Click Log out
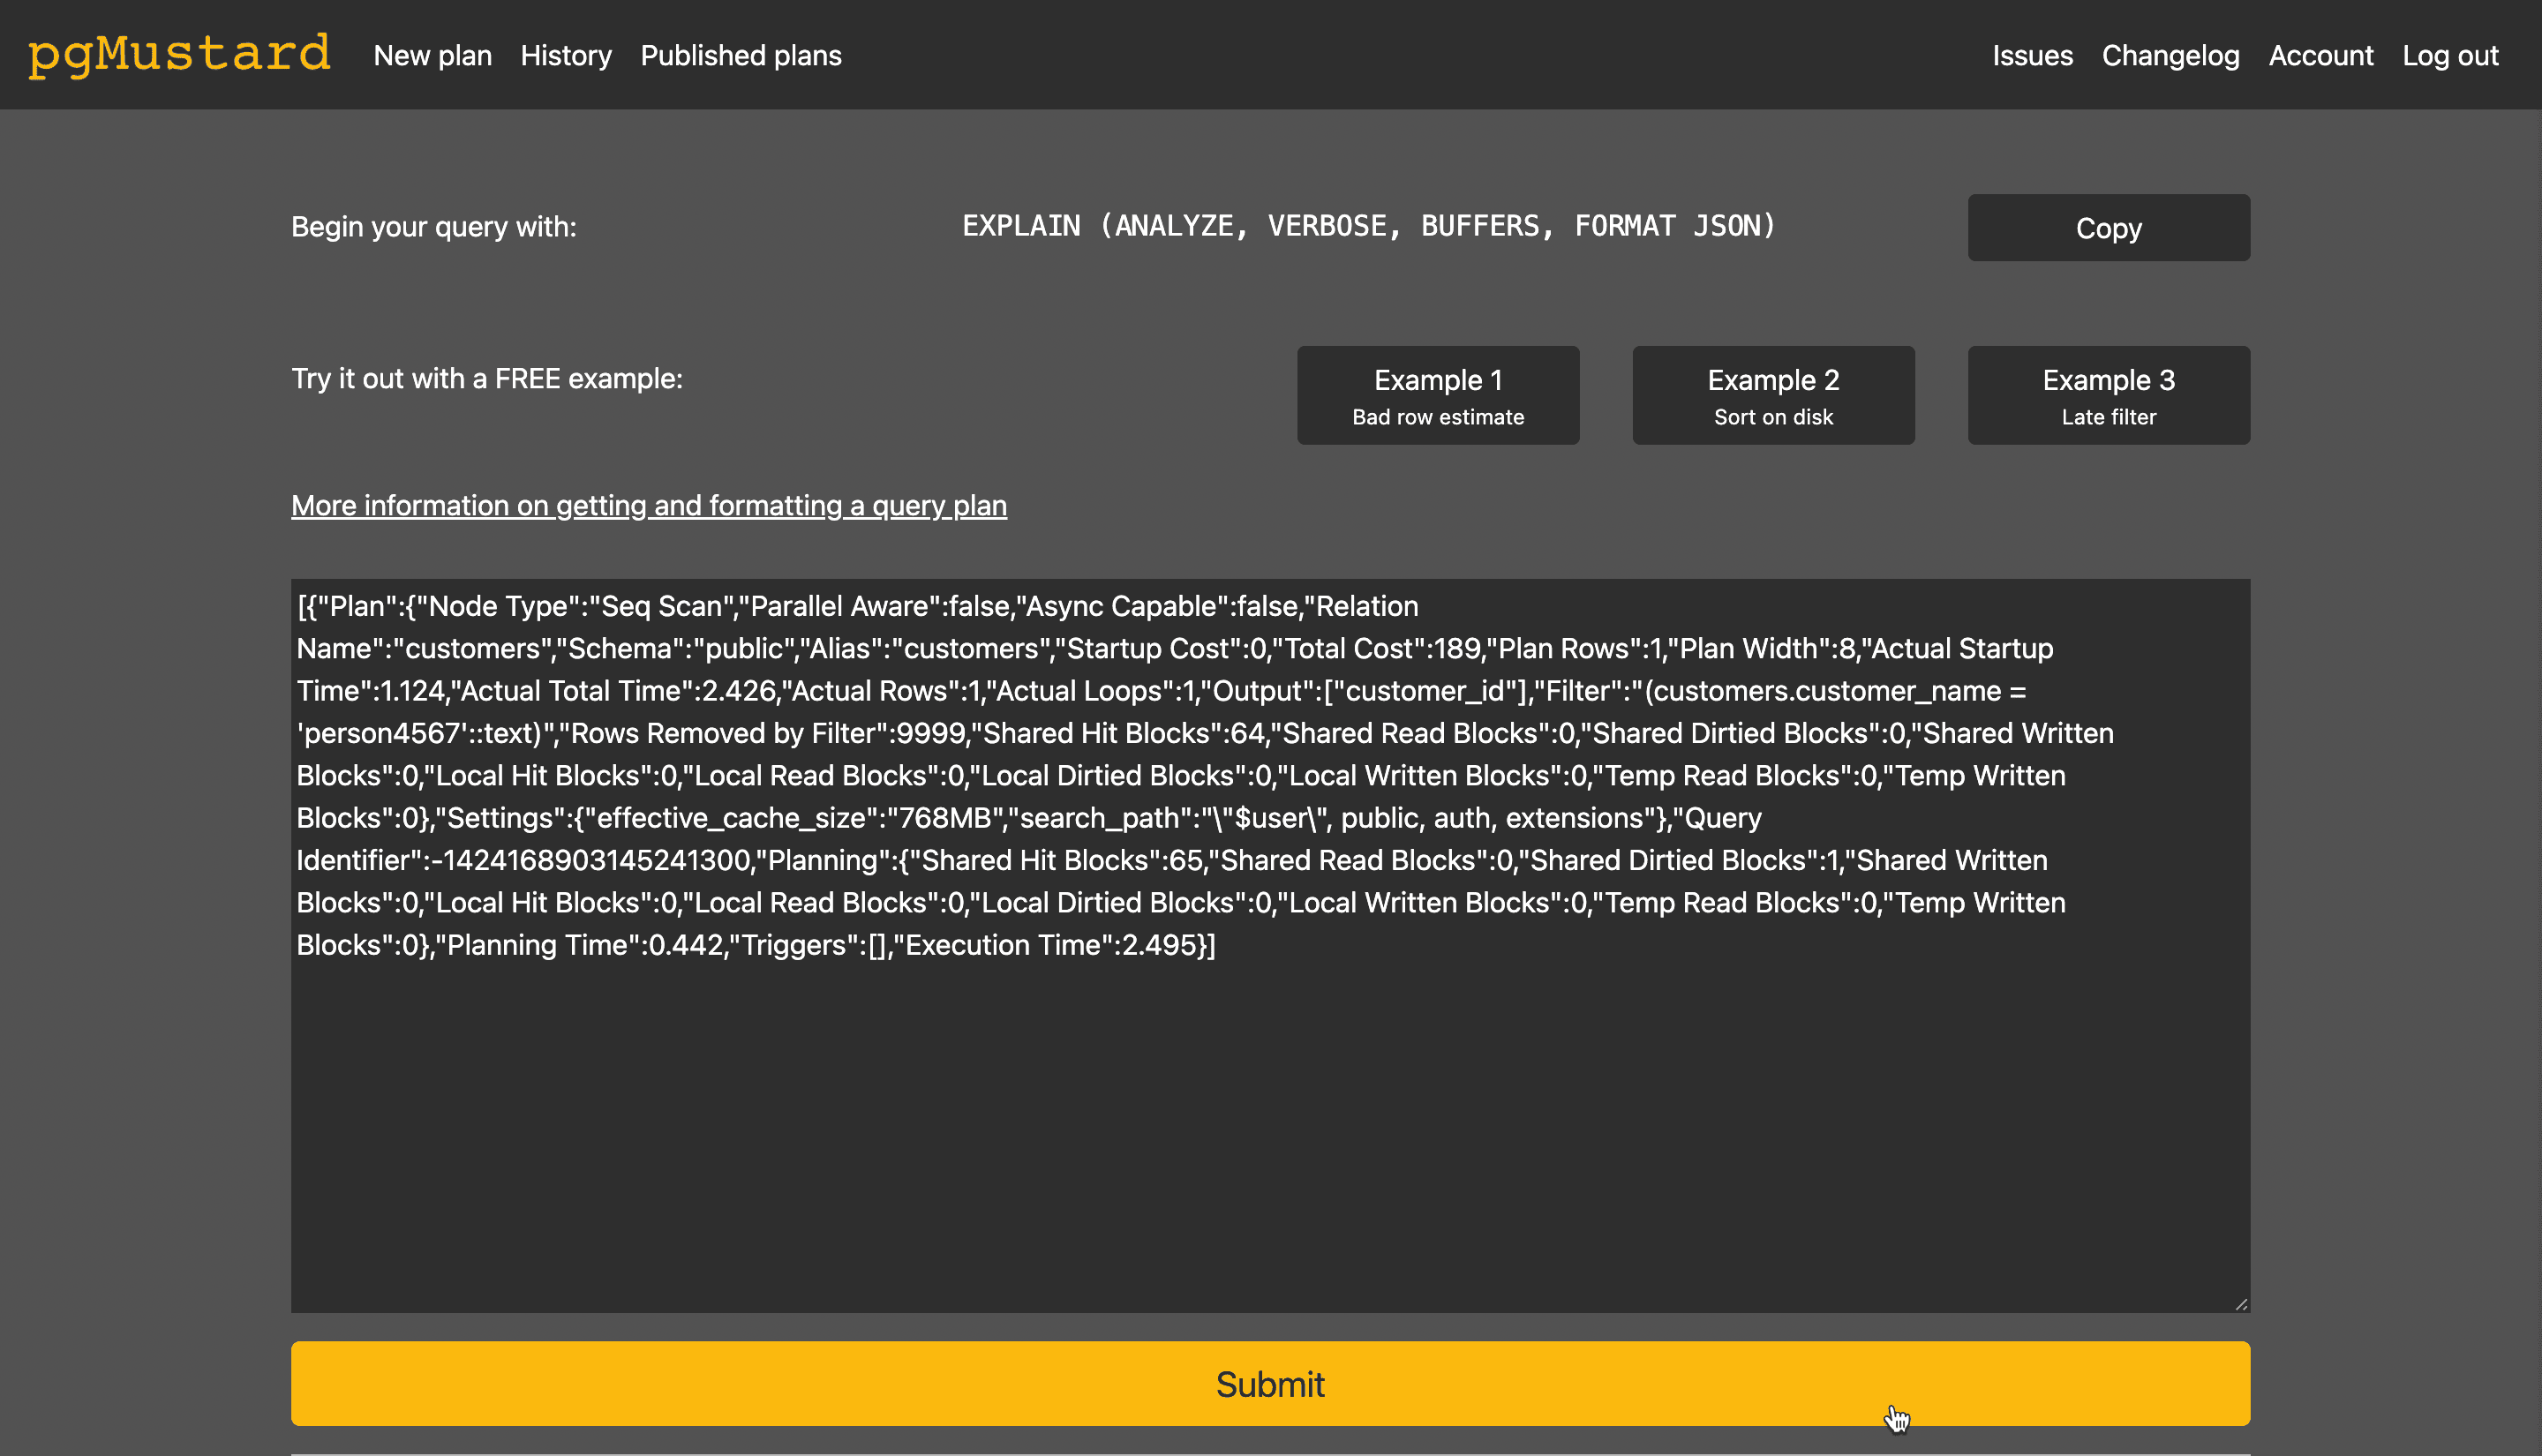2542x1456 pixels. point(2450,55)
